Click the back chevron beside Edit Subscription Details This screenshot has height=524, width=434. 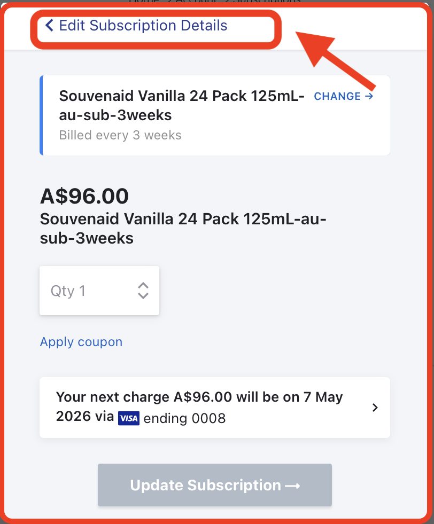[x=50, y=25]
